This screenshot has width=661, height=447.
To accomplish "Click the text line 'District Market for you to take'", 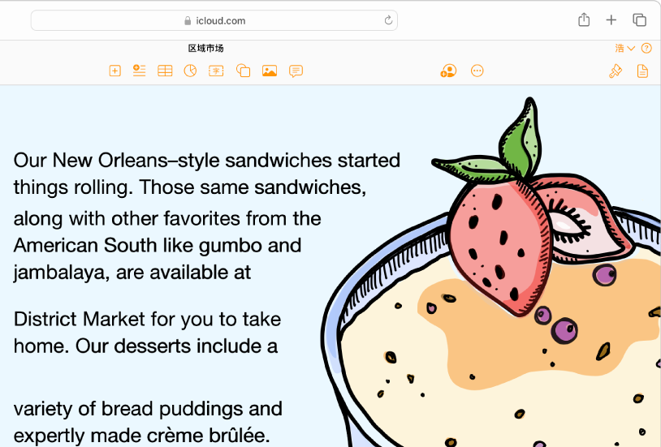I will (147, 320).
